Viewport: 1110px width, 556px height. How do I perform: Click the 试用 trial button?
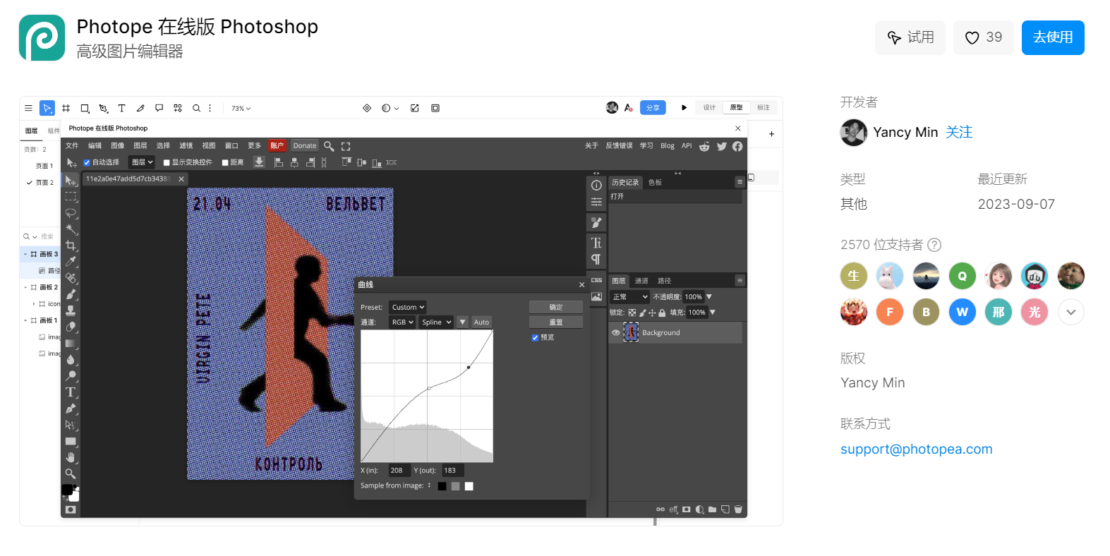[x=910, y=37]
